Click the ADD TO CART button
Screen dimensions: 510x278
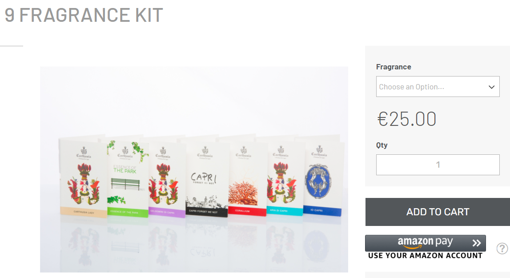438,212
